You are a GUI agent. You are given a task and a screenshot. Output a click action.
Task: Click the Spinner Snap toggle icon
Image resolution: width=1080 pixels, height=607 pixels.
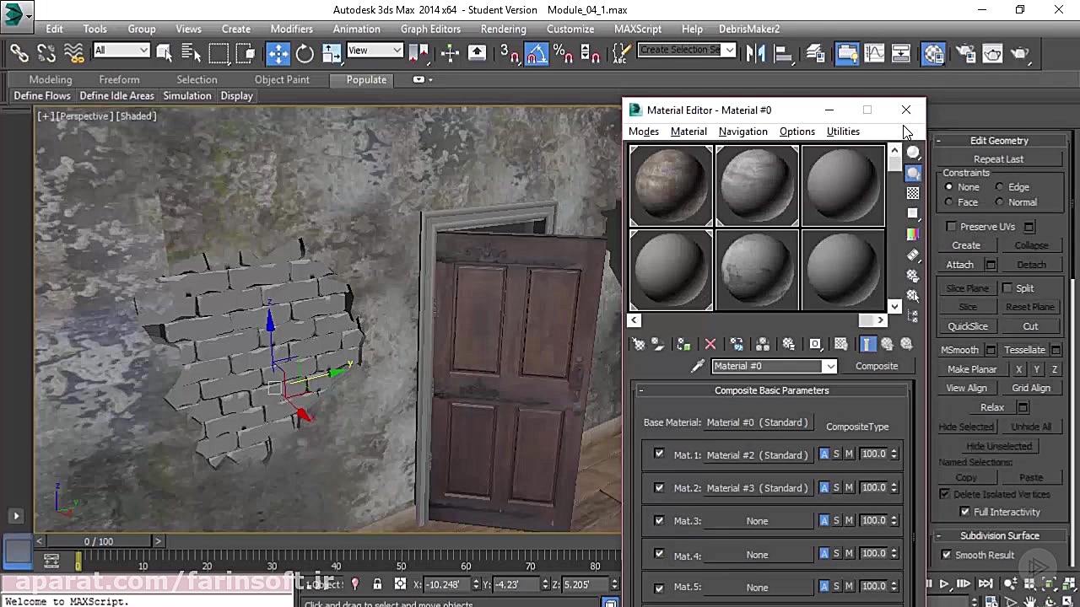point(591,53)
